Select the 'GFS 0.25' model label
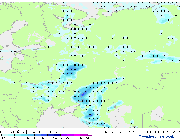The height and width of the screenshot is (139, 180). click(x=48, y=132)
